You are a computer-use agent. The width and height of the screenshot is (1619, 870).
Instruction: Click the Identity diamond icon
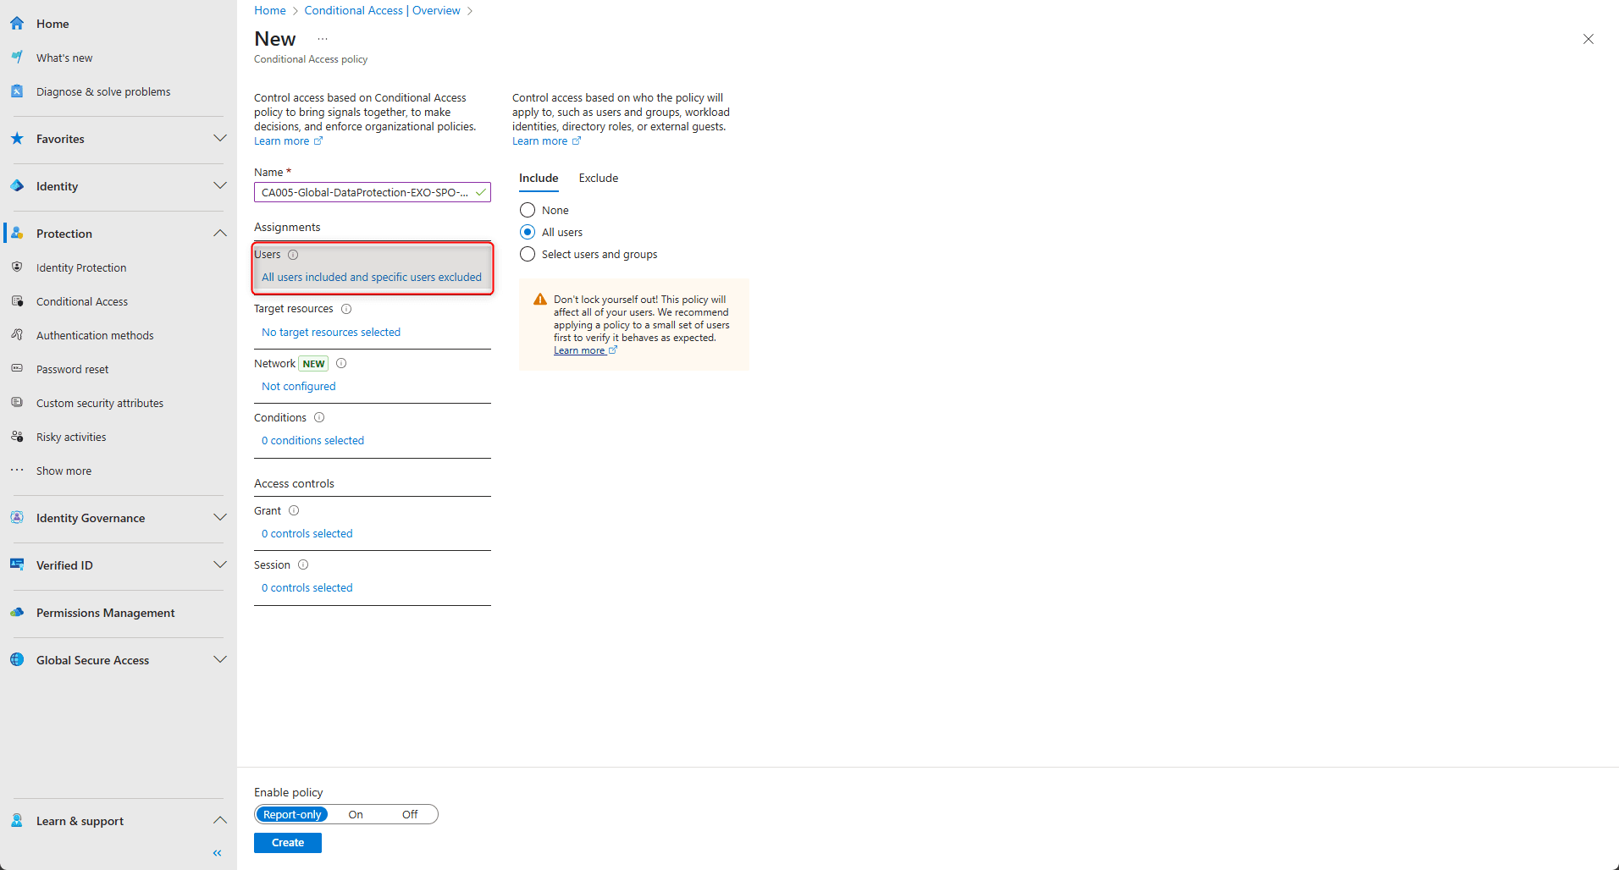(x=17, y=186)
